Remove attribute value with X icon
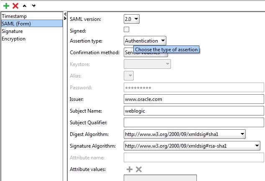 point(139,169)
